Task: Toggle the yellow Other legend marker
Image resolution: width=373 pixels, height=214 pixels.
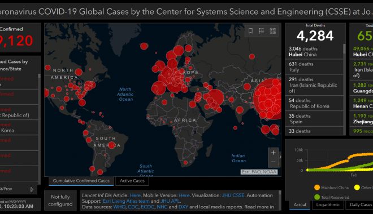Action: 357,188
